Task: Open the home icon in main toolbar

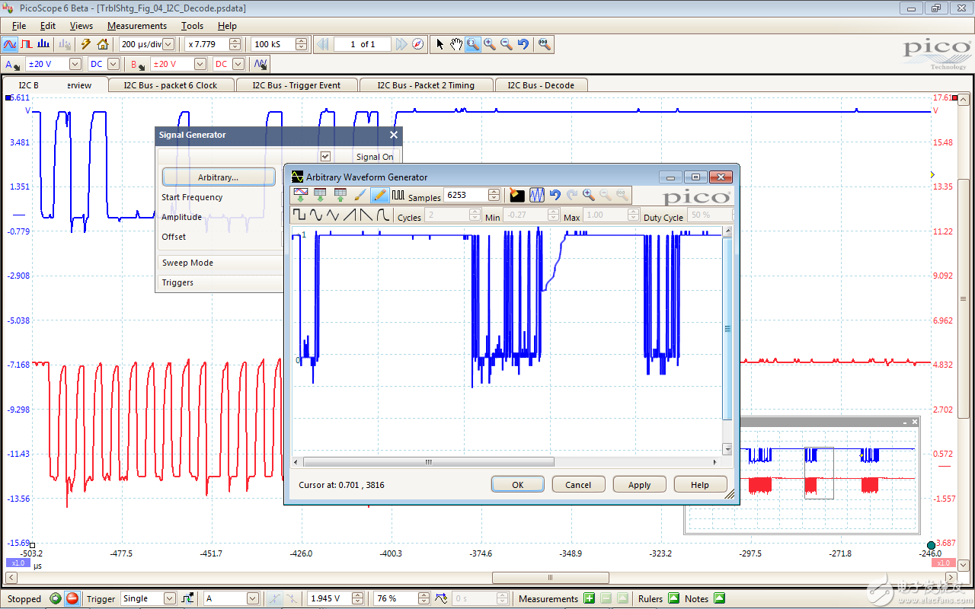Action: point(103,44)
